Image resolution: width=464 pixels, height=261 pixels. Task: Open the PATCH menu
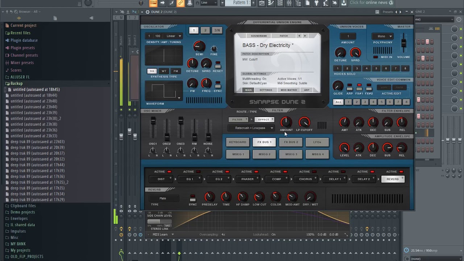(284, 36)
